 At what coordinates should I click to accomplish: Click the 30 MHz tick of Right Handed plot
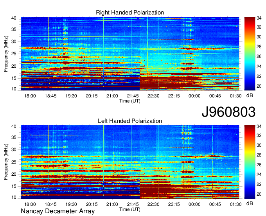tap(14, 41)
